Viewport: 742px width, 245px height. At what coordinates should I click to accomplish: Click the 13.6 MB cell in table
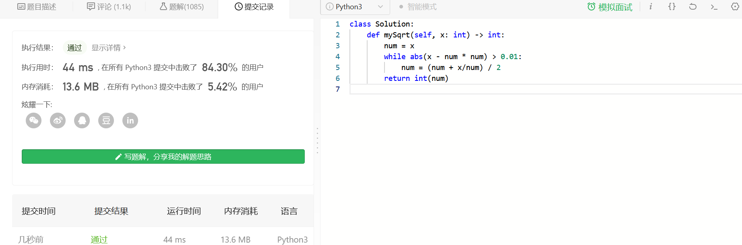(x=236, y=240)
